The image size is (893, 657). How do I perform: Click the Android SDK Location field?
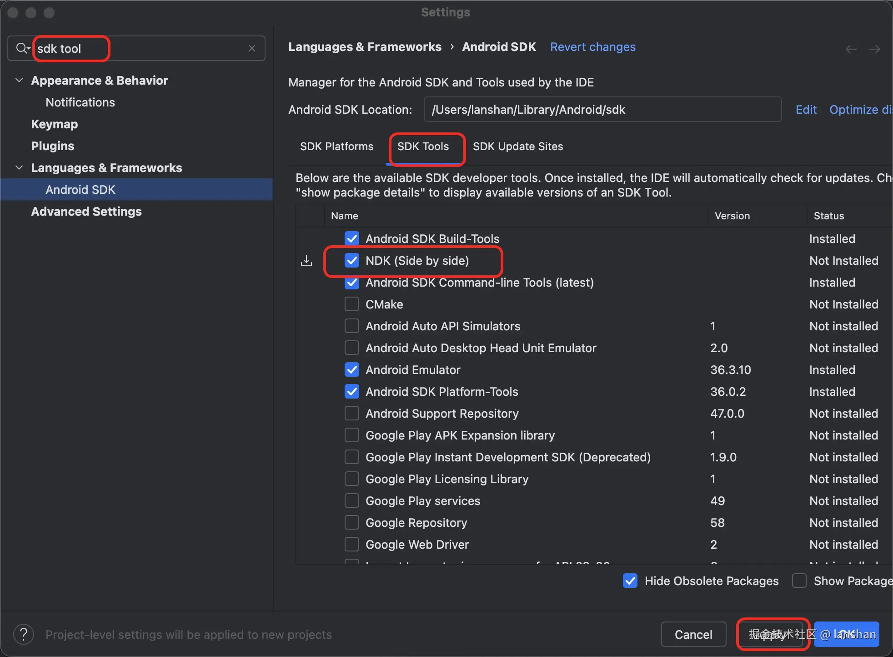[602, 110]
